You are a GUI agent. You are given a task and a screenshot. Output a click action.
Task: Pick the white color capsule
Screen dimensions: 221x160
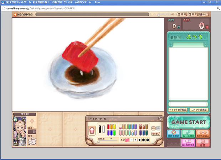point(103,129)
